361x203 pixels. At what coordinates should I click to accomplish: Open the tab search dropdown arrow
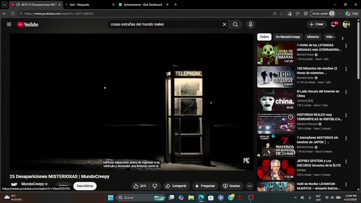pos(4,5)
